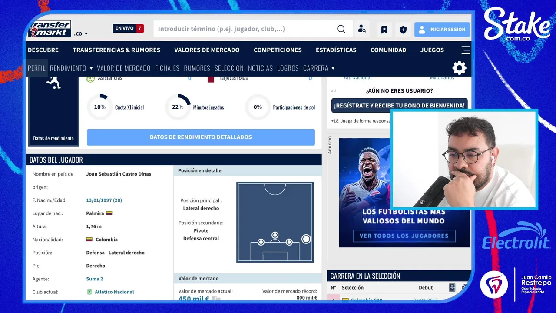This screenshot has width=556, height=313.
Task: Click the 0% Participaciones de gol ring
Action: point(258,107)
